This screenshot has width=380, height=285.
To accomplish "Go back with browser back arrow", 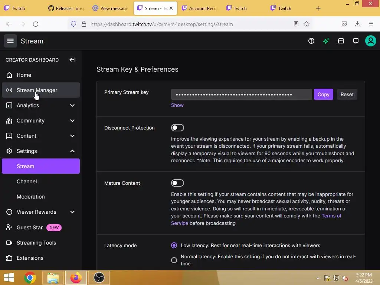I will click(9, 24).
